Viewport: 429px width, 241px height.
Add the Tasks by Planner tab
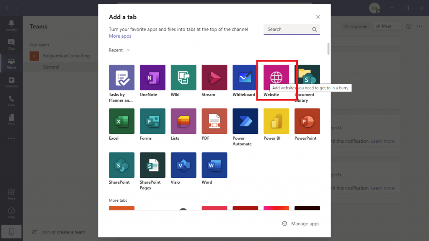point(121,77)
